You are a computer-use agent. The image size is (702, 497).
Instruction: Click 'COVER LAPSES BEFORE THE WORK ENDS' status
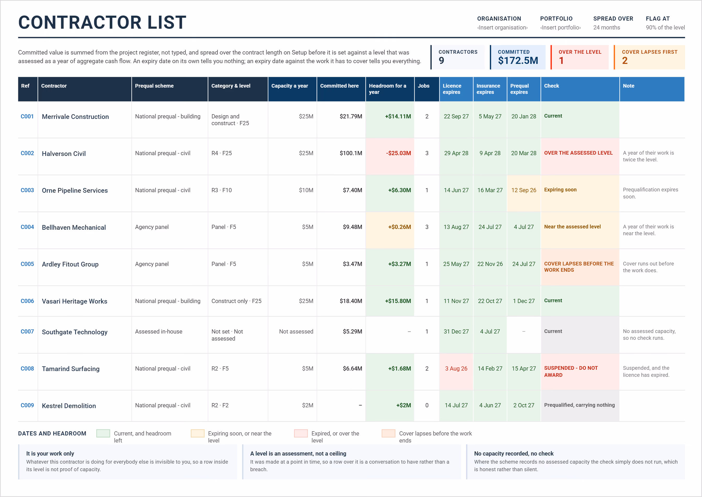click(x=580, y=267)
